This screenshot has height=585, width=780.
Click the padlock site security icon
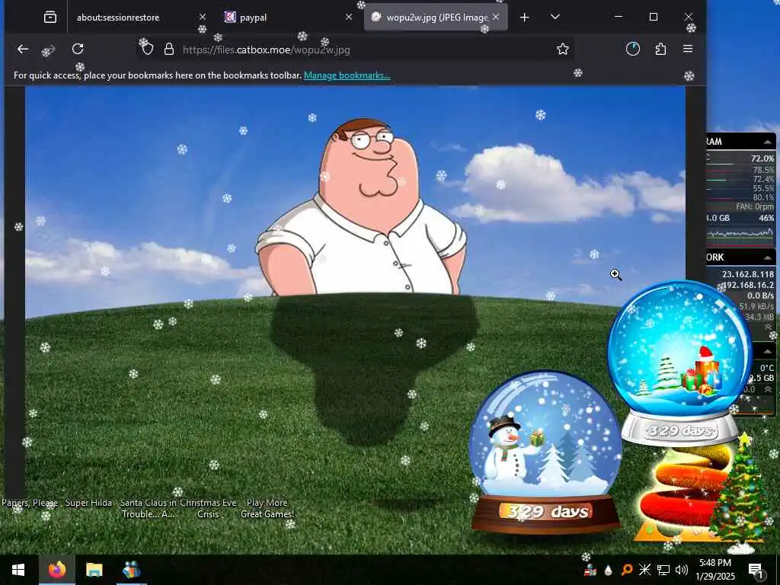[169, 50]
